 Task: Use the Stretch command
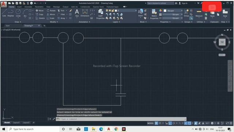[40, 18]
